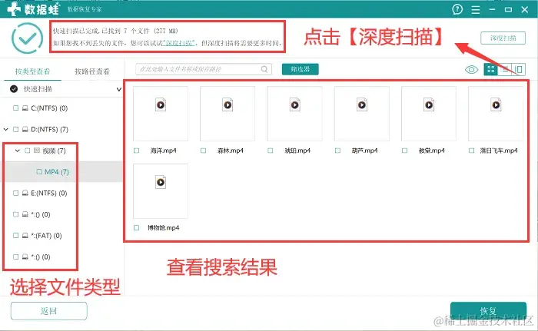Select the 落日飞车.mp4 video file icon
This screenshot has height=331, width=538.
[x=496, y=105]
